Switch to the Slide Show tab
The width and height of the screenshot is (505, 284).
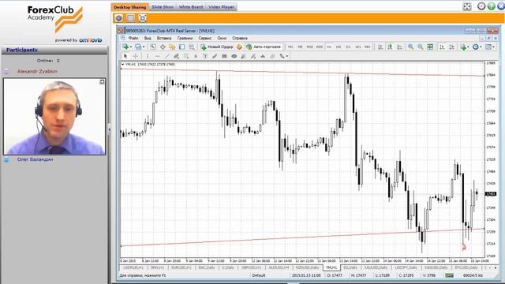[x=163, y=7]
